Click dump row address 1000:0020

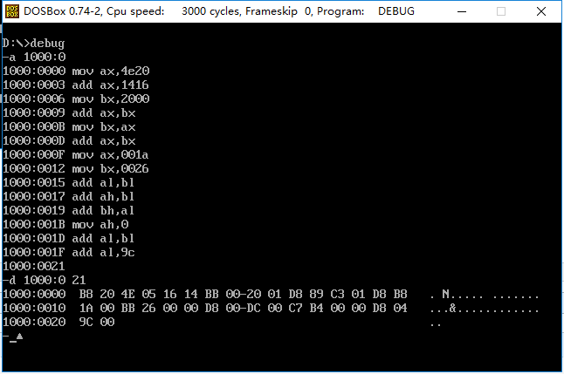[34, 322]
